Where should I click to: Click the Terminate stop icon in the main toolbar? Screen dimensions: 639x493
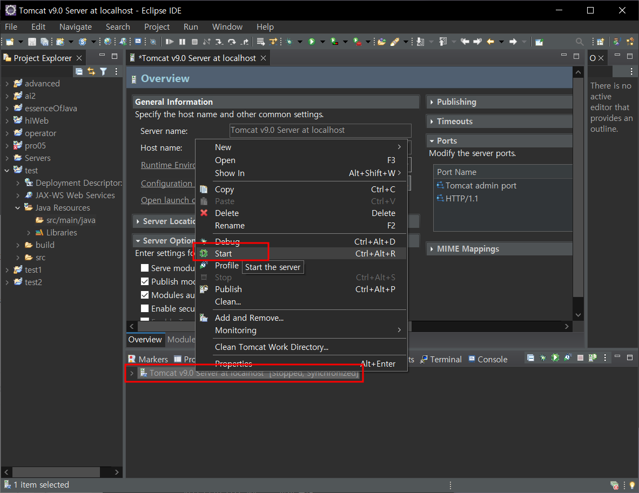click(x=195, y=42)
